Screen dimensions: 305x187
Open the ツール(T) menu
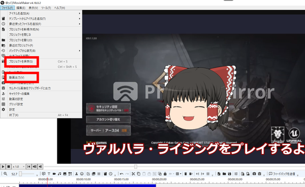[46, 8]
